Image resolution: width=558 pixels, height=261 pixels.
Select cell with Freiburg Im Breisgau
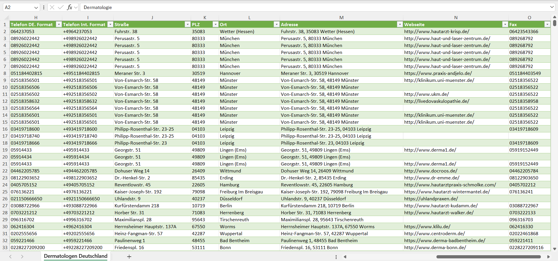(249, 192)
